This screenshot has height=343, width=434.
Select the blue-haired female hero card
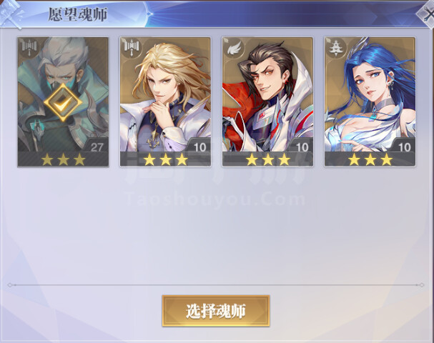(x=370, y=101)
